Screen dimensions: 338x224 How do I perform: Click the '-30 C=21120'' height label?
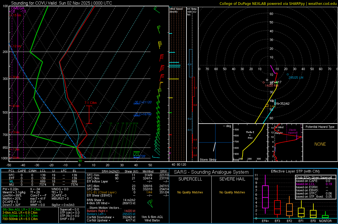tap(143, 102)
